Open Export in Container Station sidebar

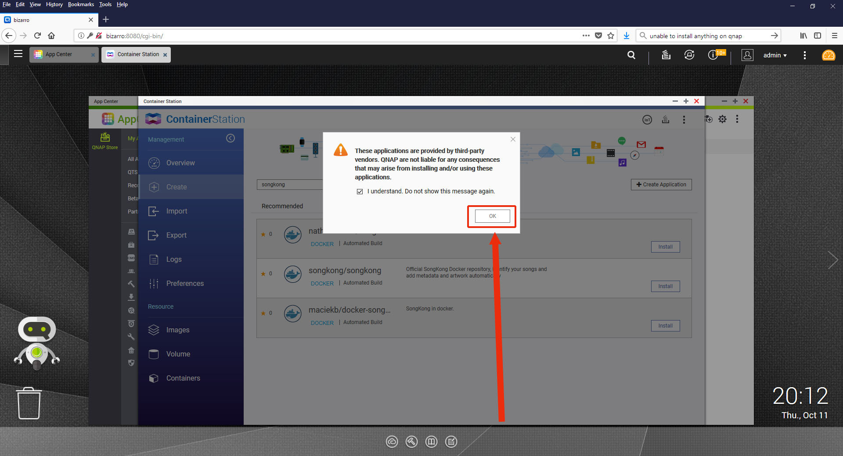[x=191, y=235]
